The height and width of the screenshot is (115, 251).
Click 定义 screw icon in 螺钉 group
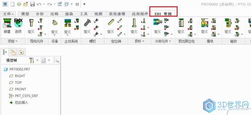point(87,23)
